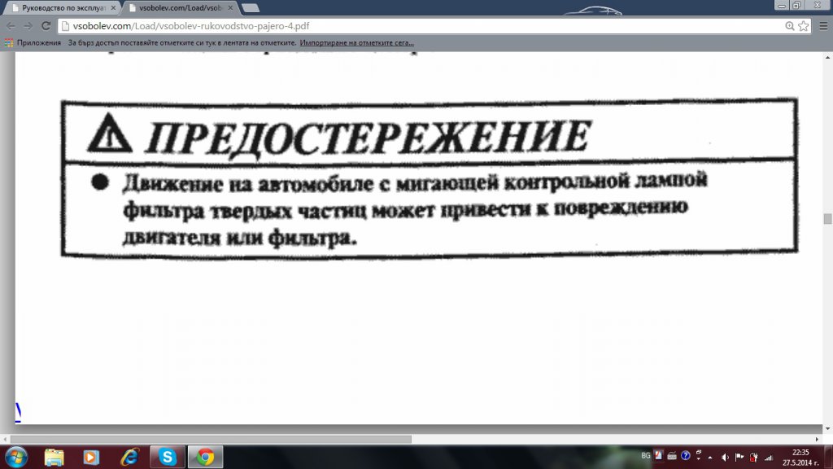
Task: Switch to the Руководство по эксплуа… tab
Action: 62,8
